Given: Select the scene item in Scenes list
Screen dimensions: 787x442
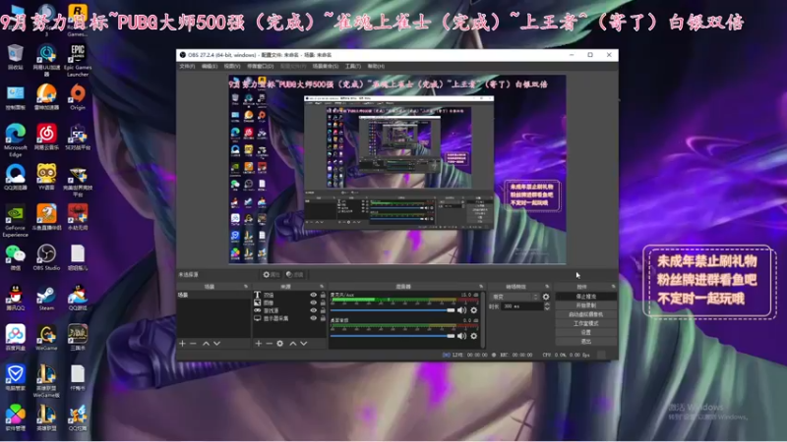Looking at the screenshot, I should coord(213,296).
